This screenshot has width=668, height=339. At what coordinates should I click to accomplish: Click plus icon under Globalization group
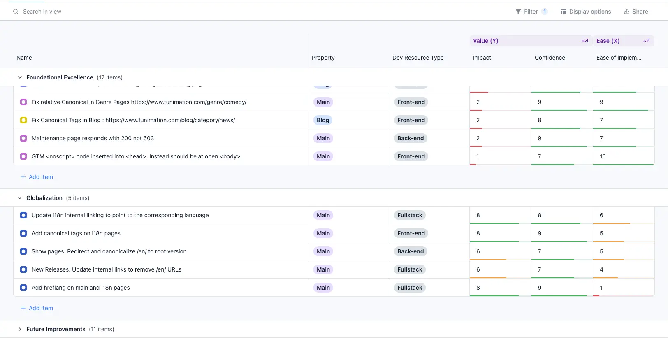pyautogui.click(x=23, y=308)
